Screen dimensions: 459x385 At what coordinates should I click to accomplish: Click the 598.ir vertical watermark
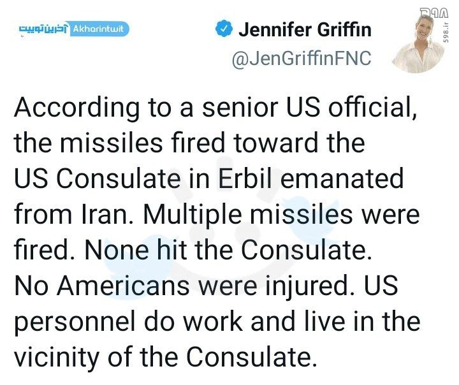tap(445, 32)
